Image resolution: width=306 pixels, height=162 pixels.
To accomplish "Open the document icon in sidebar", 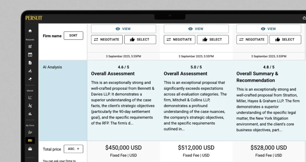I will coord(30,63).
